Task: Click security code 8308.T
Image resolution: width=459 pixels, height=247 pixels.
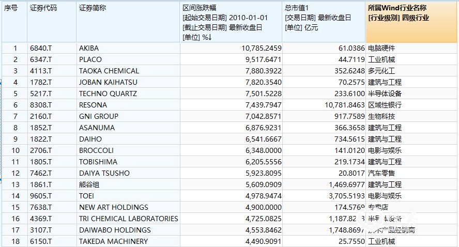Action: (41, 105)
